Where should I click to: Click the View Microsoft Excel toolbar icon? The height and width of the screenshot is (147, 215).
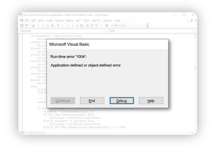(x=22, y=25)
